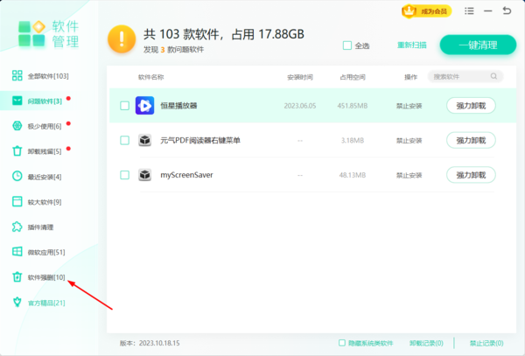Open the 微软应用 Windows icon

(17, 252)
